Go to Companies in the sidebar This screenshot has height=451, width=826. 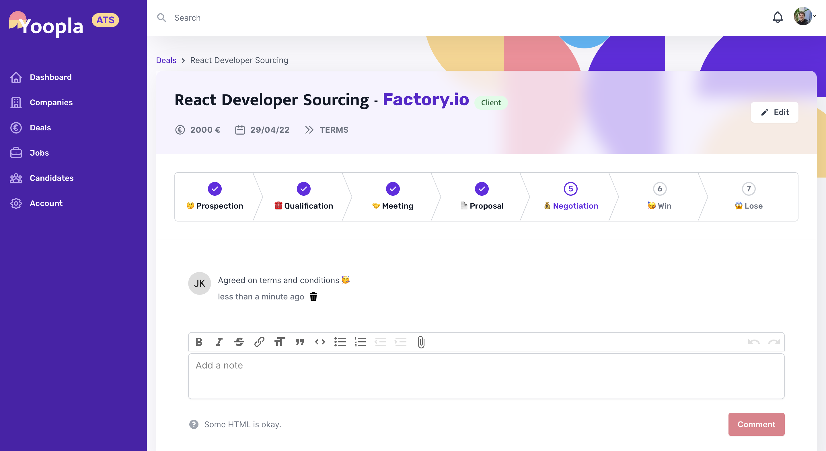click(x=51, y=103)
